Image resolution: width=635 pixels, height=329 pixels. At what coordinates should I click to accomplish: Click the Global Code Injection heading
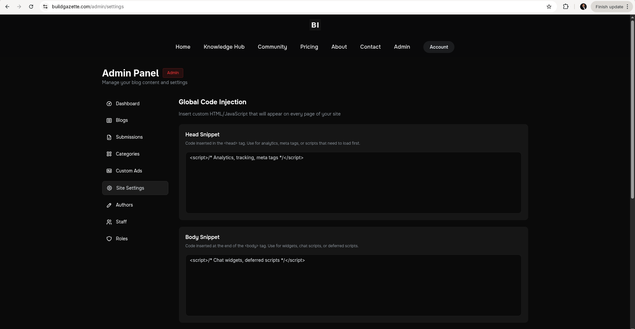[x=212, y=102]
